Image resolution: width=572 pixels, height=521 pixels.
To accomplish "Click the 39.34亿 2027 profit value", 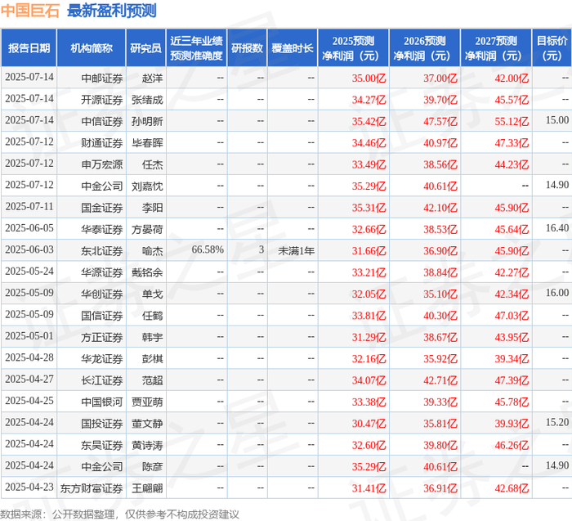I will click(512, 358).
